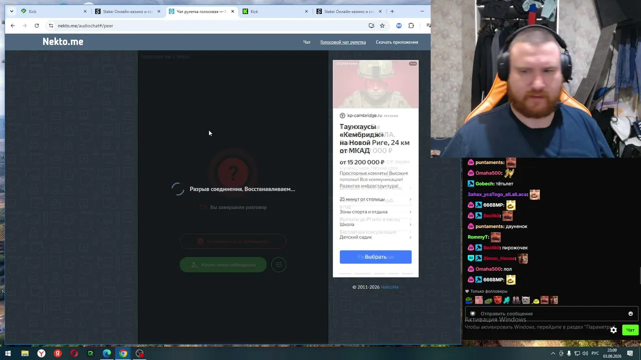Open the emoji picker in chat input
Screen dimensions: 641x360
pyautogui.click(x=630, y=313)
